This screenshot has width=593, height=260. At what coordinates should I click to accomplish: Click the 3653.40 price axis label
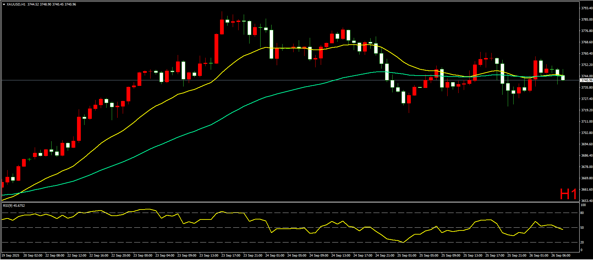[586, 201]
